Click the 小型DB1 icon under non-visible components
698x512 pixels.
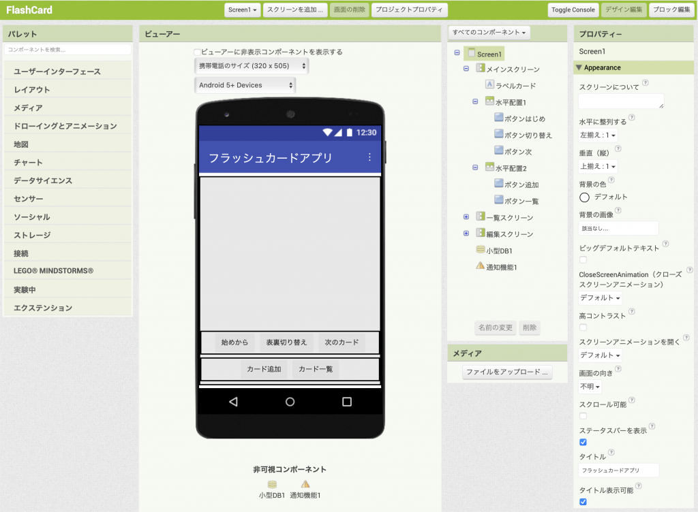coord(272,484)
